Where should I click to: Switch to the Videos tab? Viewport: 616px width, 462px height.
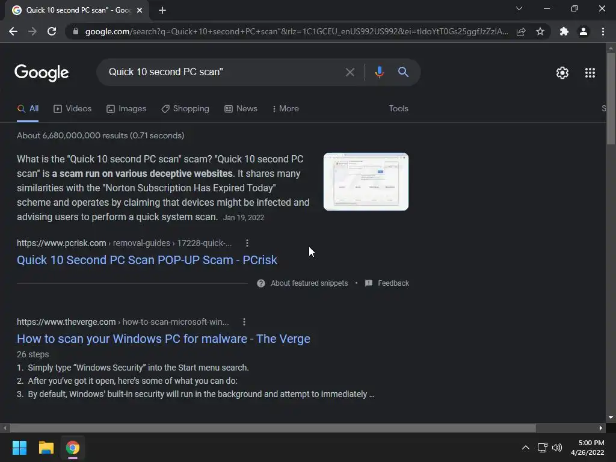pos(73,109)
